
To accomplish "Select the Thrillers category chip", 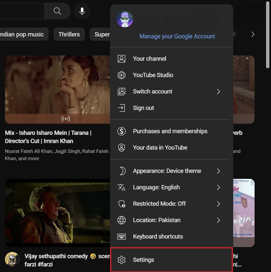I will coord(69,34).
